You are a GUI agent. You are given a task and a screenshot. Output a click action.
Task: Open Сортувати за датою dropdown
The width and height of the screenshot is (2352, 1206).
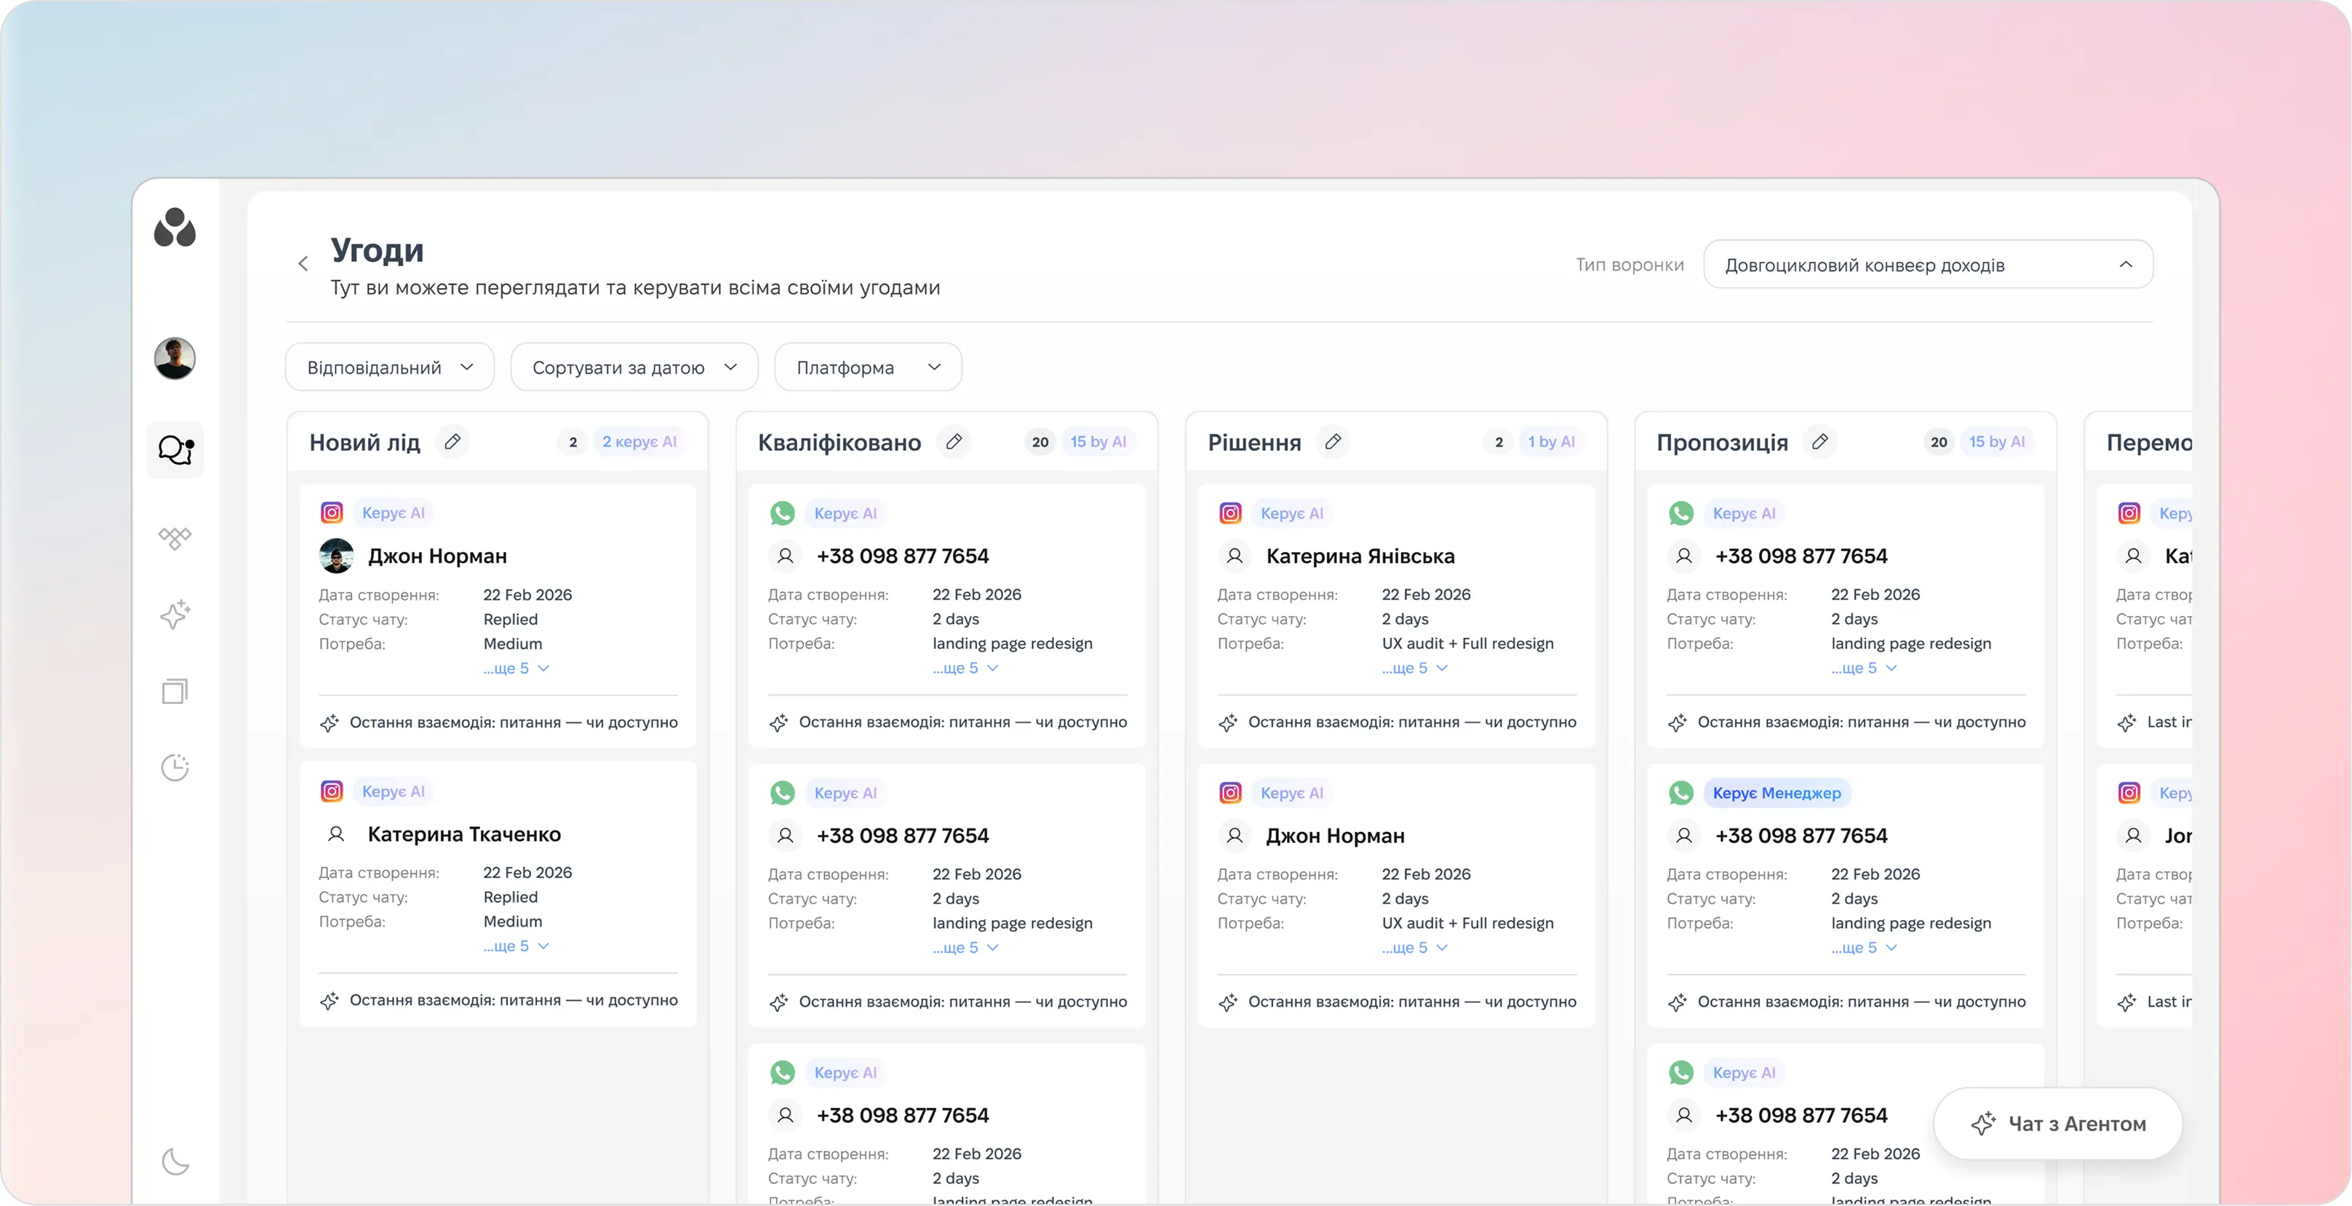634,367
